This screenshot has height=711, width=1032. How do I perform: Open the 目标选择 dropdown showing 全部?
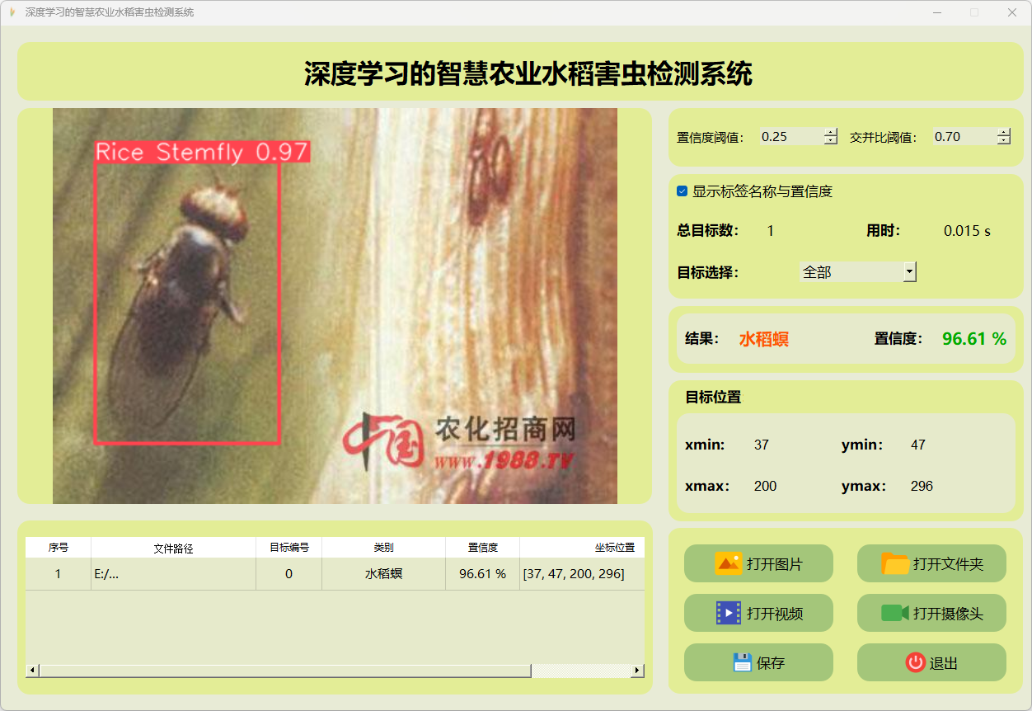tap(858, 271)
